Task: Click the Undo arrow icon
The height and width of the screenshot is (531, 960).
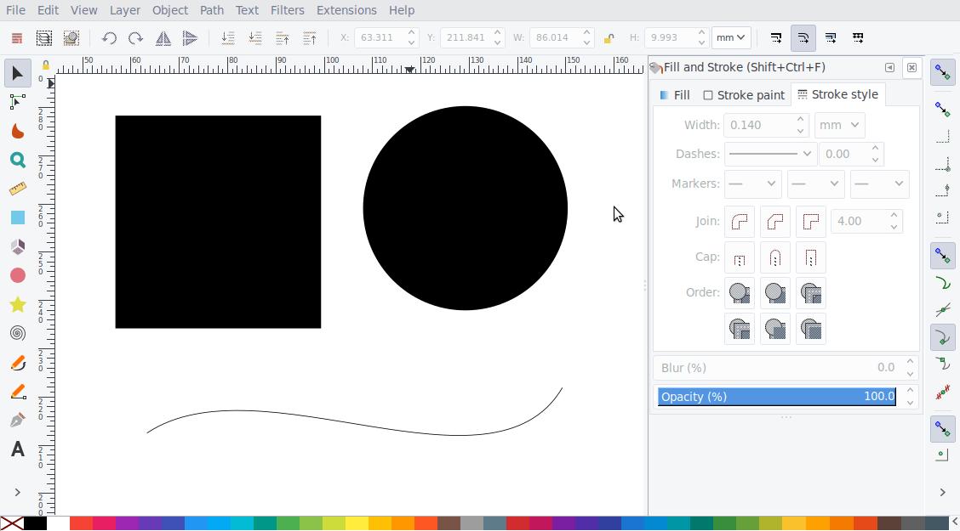Action: coord(108,38)
